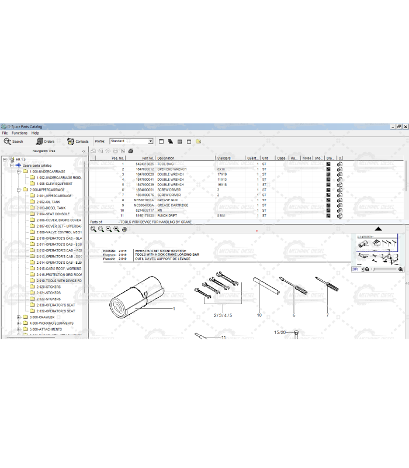
Task: Click the diagram overview thumbnail
Action: [x=377, y=249]
